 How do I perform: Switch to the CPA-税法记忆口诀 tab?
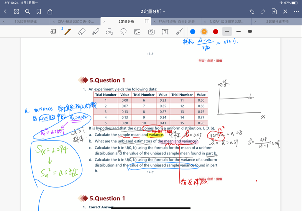[x=76, y=22]
